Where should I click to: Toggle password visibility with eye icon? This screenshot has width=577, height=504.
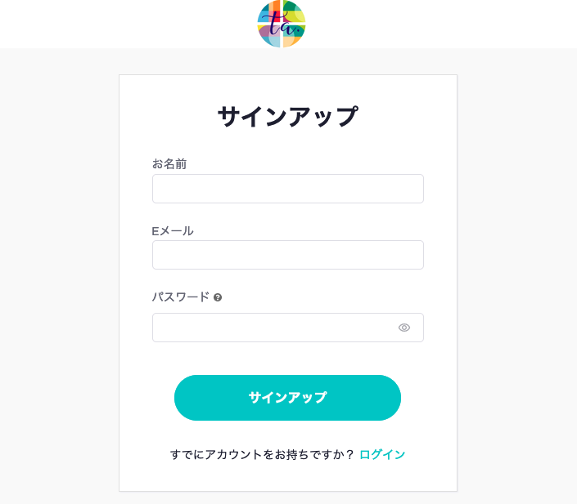(x=404, y=328)
